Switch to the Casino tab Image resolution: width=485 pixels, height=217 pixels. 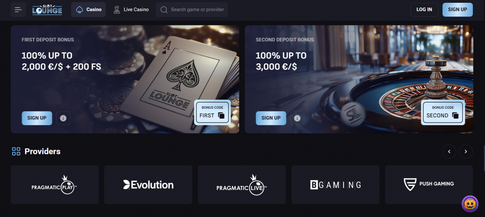coord(89,10)
